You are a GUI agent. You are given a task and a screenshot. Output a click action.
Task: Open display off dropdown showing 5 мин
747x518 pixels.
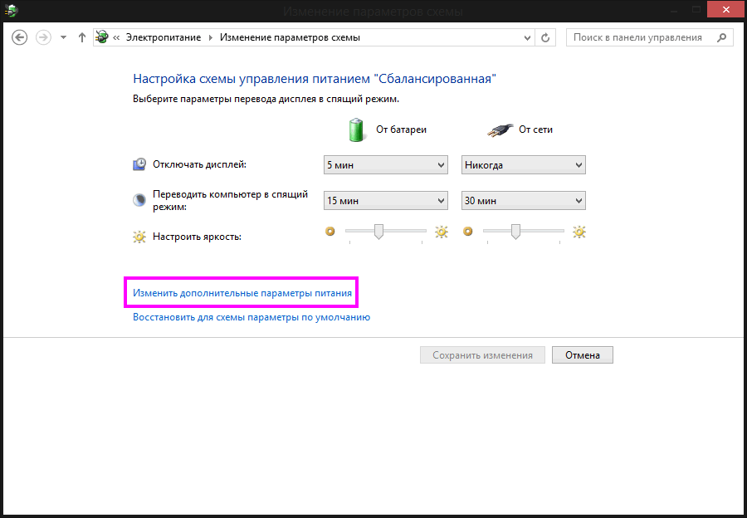(385, 165)
